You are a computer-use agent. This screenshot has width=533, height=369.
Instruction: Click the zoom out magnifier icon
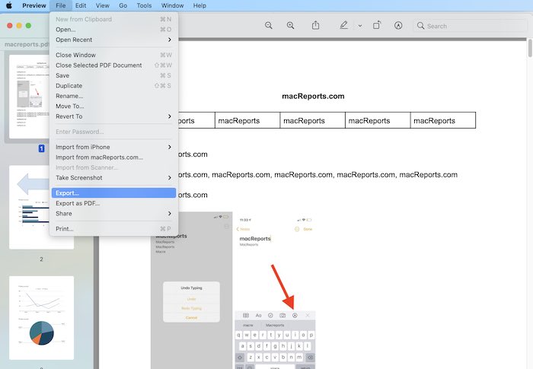(x=269, y=26)
